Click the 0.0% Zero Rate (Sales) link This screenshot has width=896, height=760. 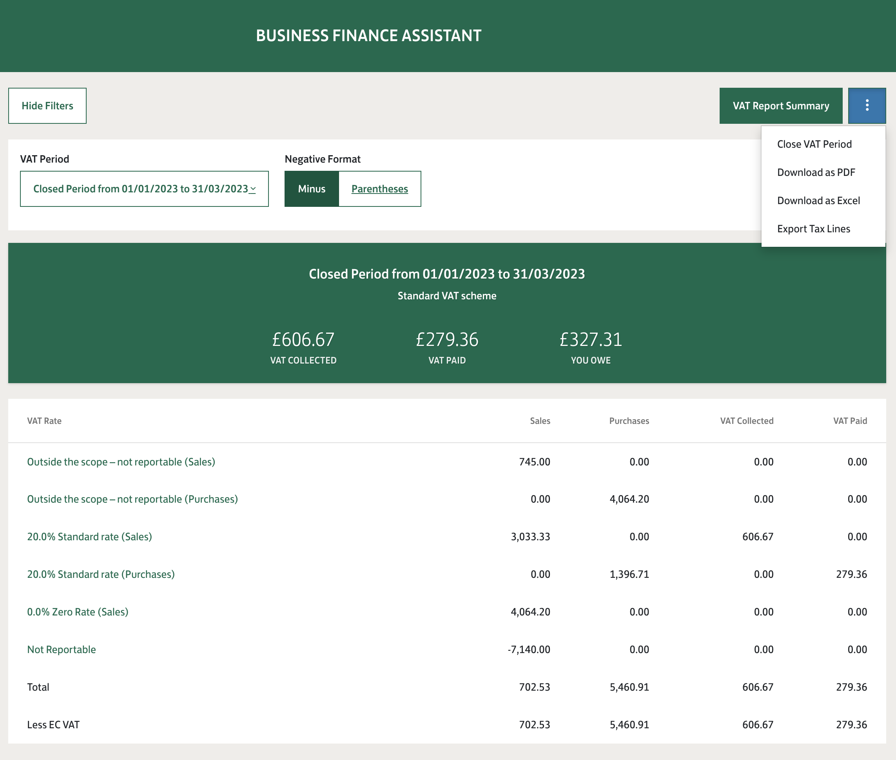click(x=78, y=612)
